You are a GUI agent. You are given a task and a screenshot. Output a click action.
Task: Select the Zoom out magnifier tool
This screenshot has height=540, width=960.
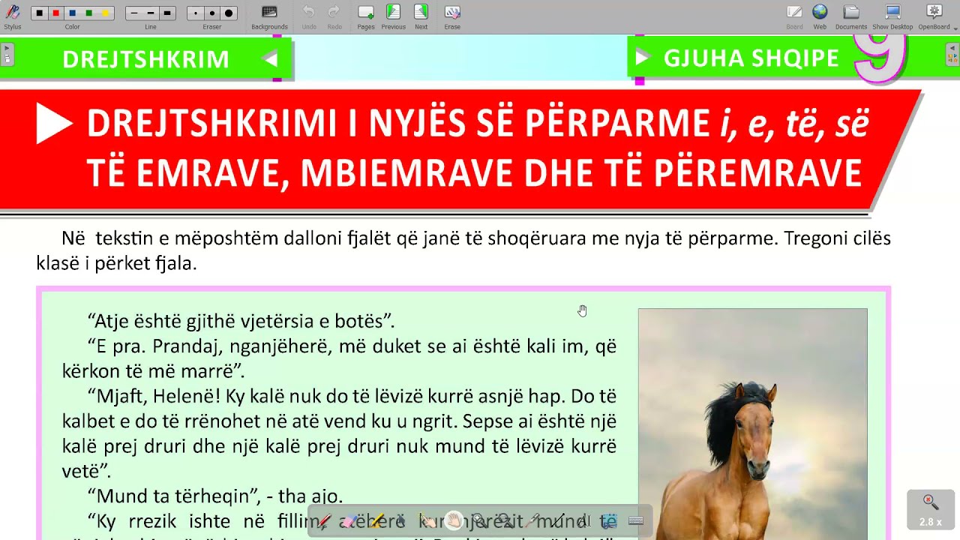[505, 521]
